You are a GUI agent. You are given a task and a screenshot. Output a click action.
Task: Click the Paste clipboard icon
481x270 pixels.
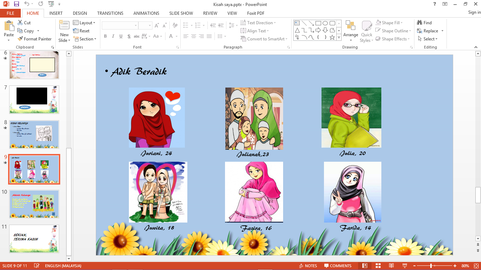click(x=9, y=26)
